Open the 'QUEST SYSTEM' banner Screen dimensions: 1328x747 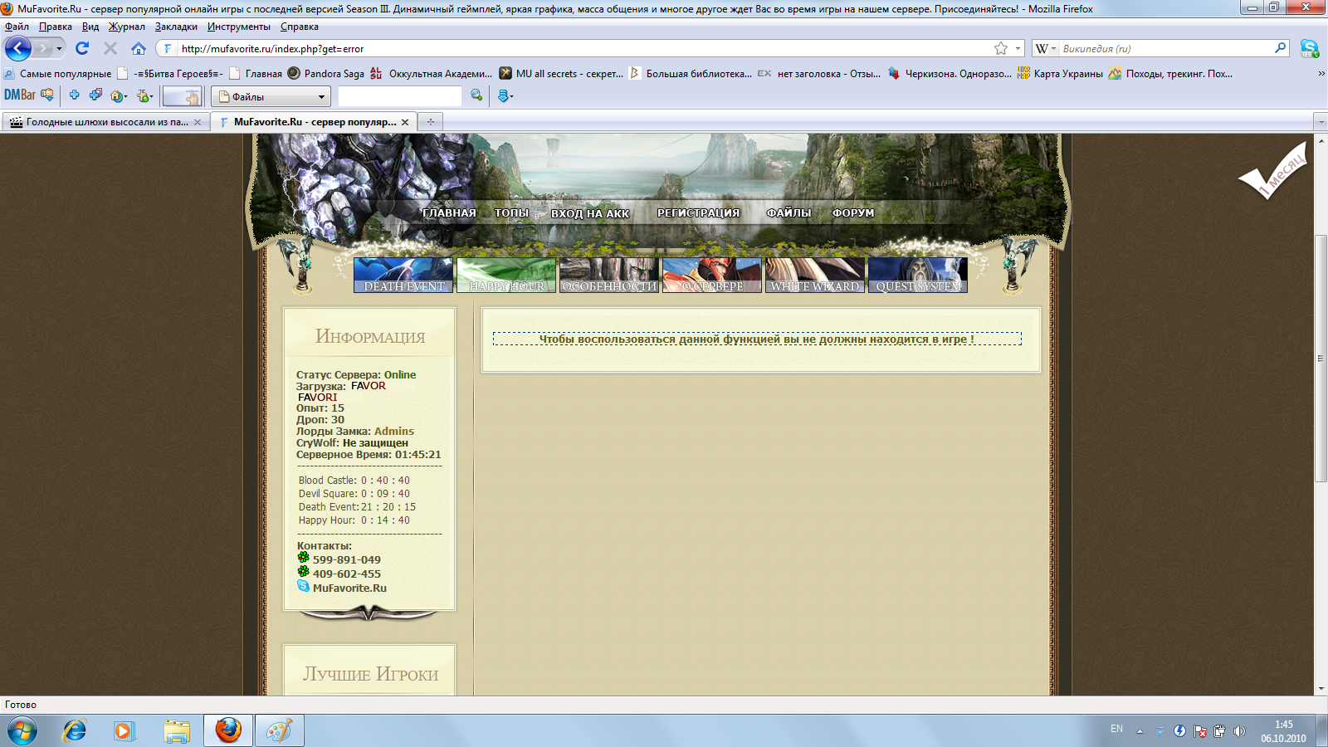point(918,275)
